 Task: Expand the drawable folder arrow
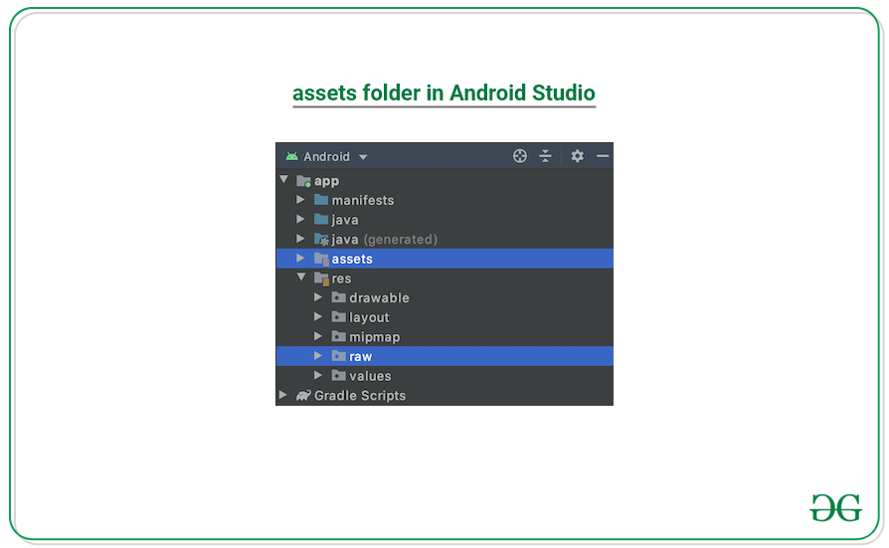[x=318, y=297]
